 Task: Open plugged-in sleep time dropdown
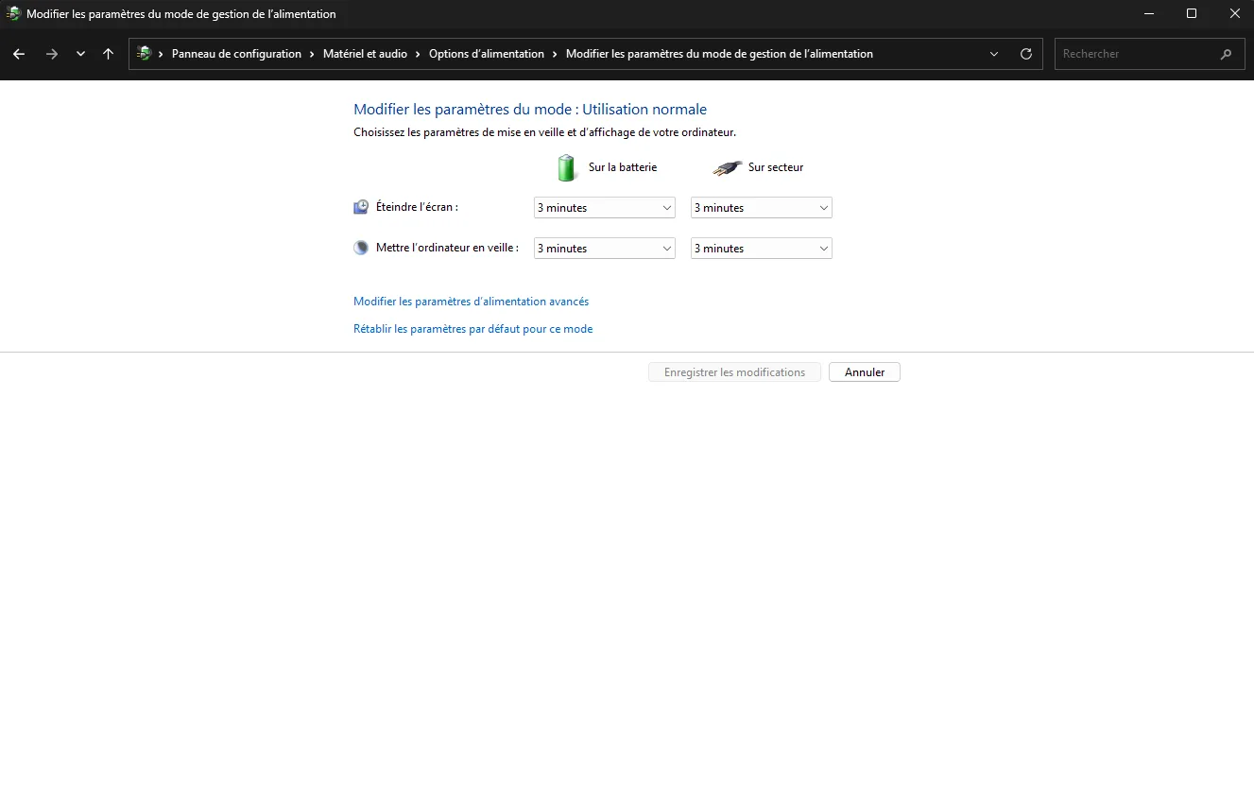pos(761,249)
